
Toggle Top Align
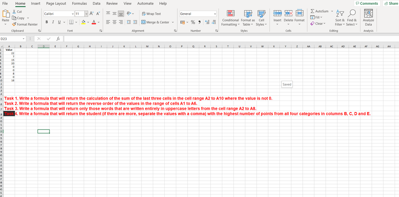(x=108, y=14)
